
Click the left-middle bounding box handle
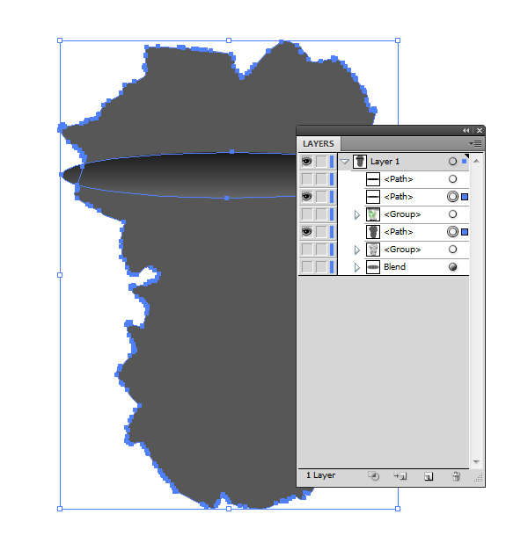click(60, 275)
